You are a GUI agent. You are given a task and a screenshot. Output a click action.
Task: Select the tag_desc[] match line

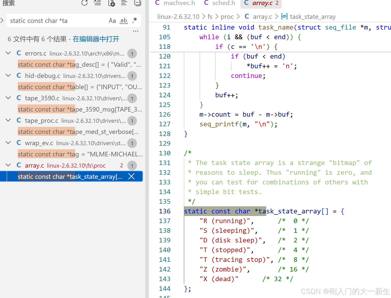pos(79,64)
